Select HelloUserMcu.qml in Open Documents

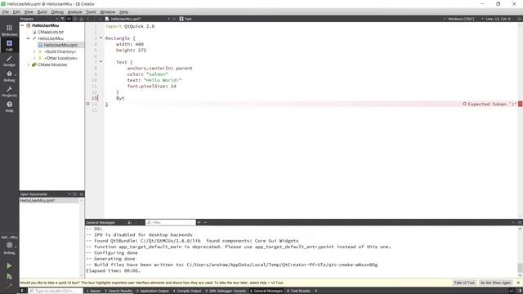49,201
